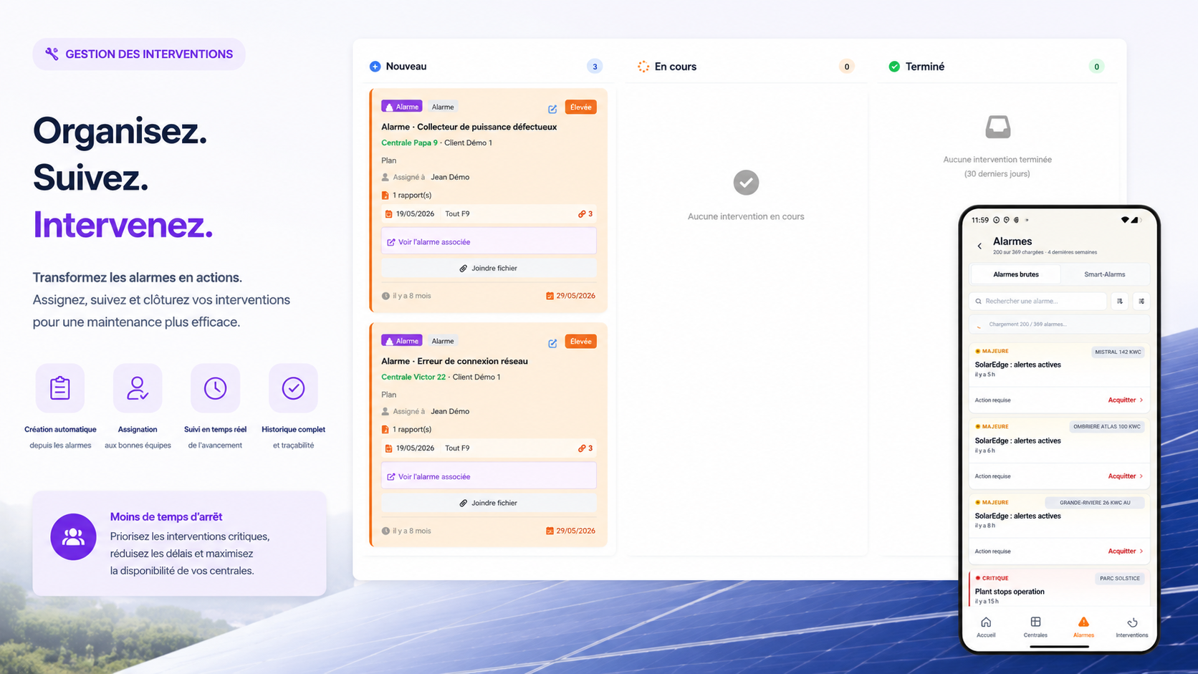
Task: Click the blue plus icon next to Nouveau
Action: pos(375,67)
